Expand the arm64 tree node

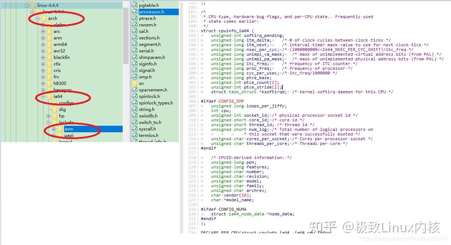tap(42, 44)
